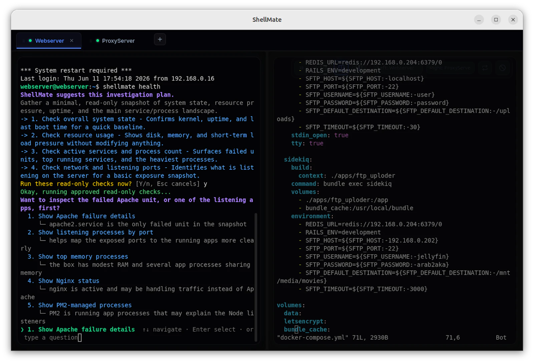Click the faint close split icon

502,68
